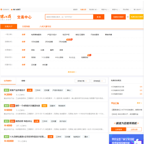Open the 请登录 login link

[x=75, y=10]
